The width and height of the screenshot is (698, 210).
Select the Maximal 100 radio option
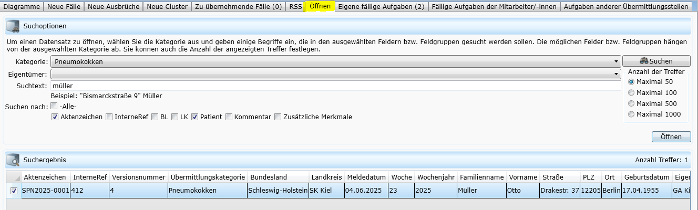(631, 93)
